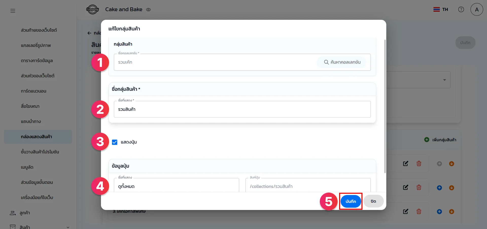Move third row up with blue arrow

(x=439, y=212)
